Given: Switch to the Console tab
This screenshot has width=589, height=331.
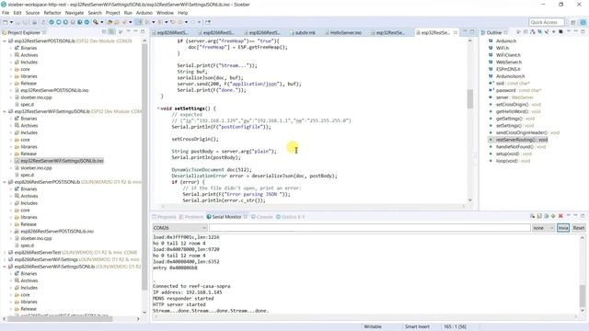Looking at the screenshot, I should [x=261, y=217].
